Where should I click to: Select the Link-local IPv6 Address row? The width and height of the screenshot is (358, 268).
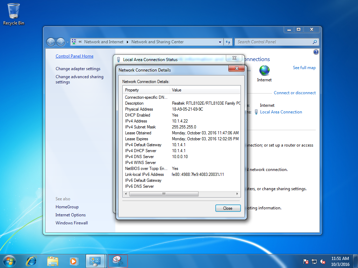tap(181, 174)
